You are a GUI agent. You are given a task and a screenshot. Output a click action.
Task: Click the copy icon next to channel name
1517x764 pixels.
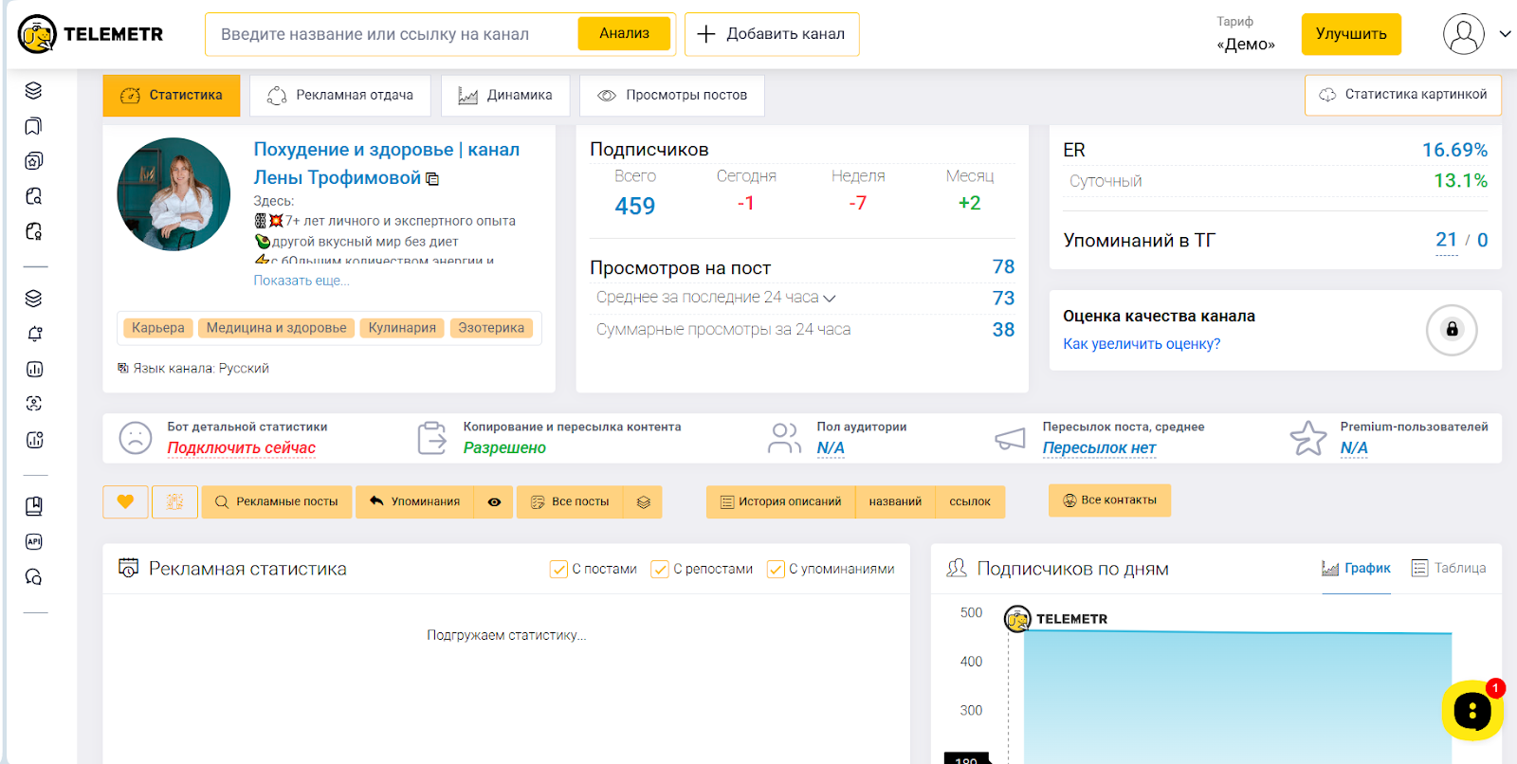[x=432, y=179]
